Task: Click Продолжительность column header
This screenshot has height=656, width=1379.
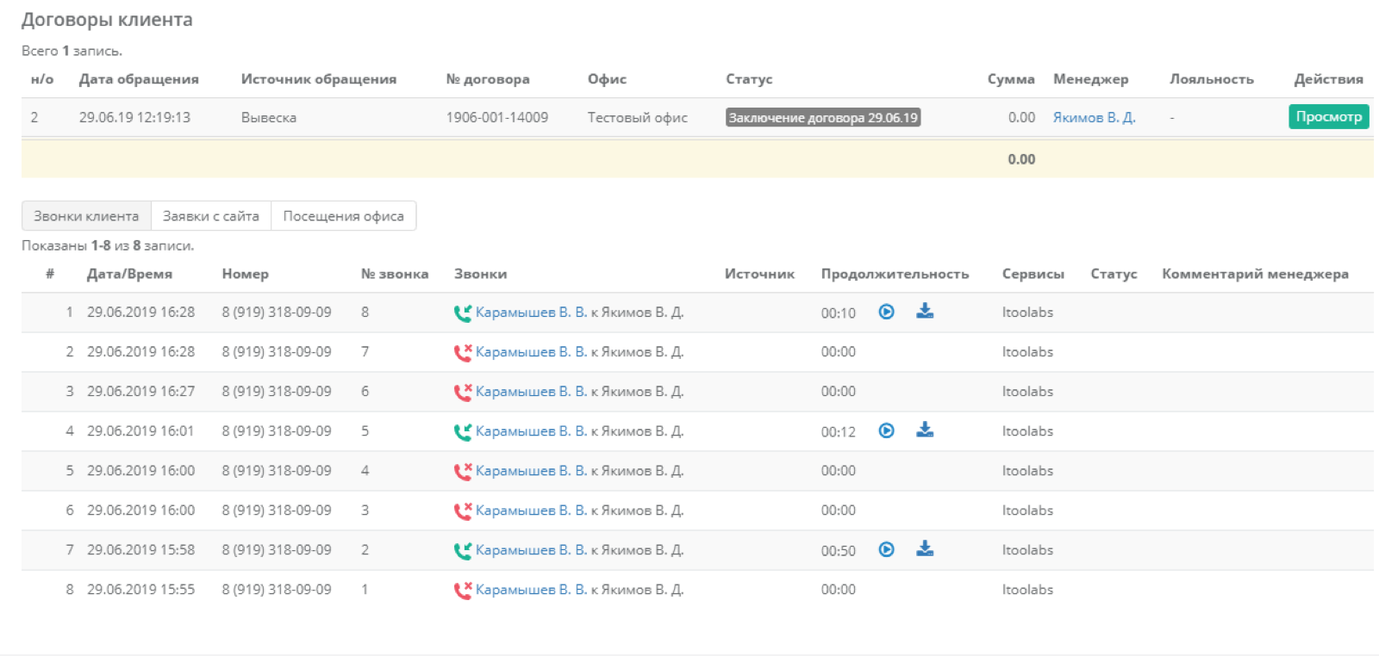Action: coord(895,274)
